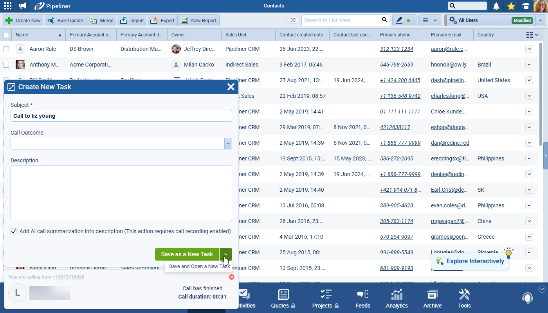
Task: Sort by the Country column header
Action: tap(485, 35)
